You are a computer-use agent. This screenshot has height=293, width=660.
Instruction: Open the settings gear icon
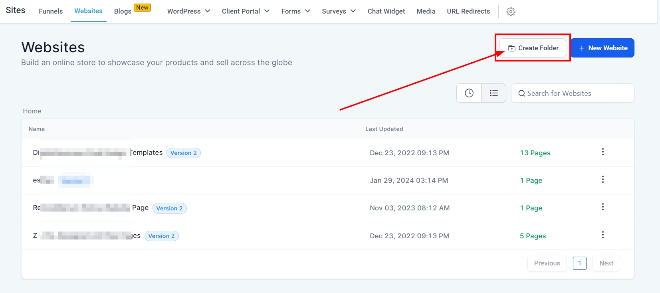[511, 12]
